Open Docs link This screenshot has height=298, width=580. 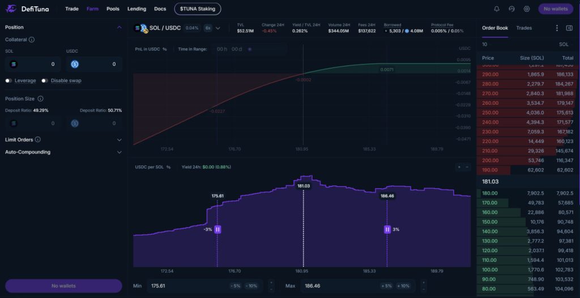click(x=160, y=9)
